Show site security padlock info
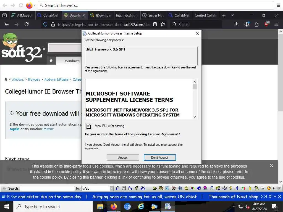 coord(53,25)
